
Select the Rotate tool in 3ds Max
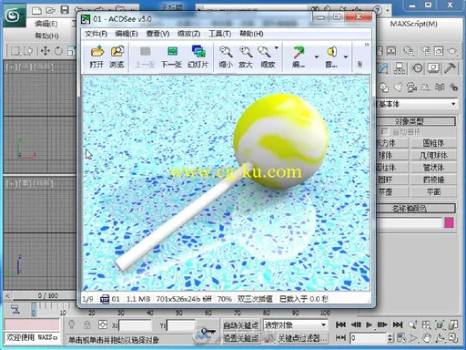(x=58, y=51)
